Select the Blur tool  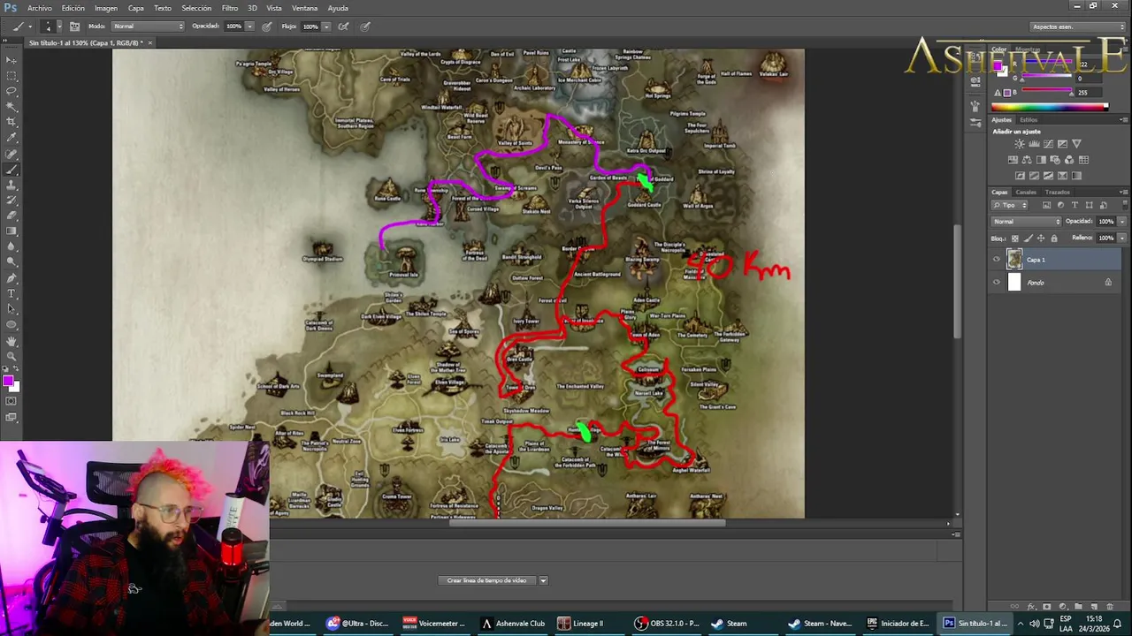tap(11, 246)
